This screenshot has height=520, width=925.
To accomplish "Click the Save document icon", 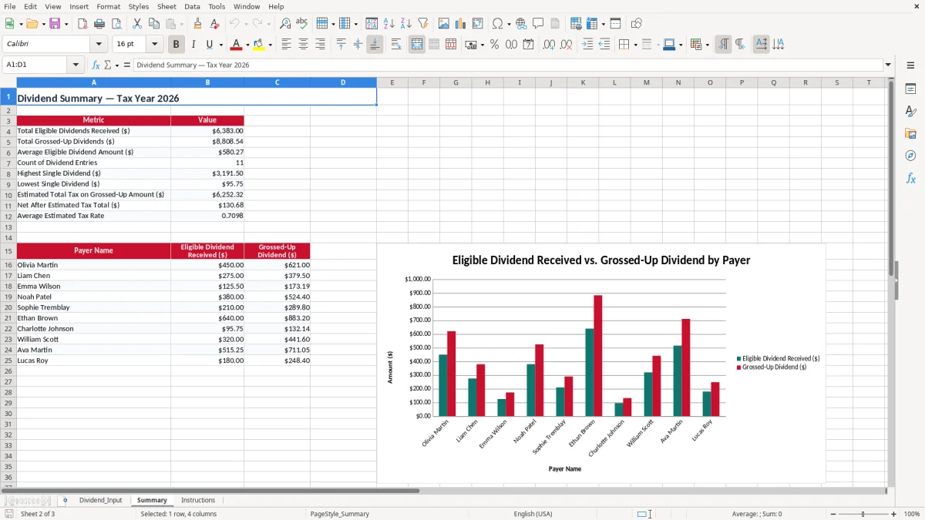I will click(55, 24).
